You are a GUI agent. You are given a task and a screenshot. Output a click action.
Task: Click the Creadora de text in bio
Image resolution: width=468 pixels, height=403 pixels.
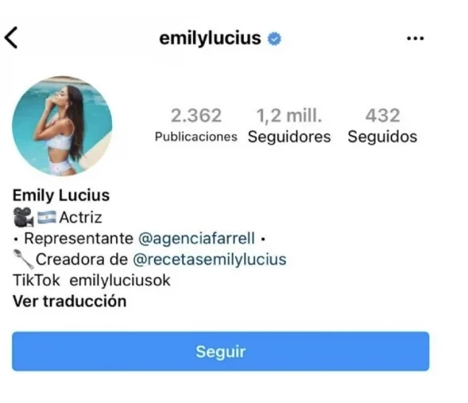(x=82, y=259)
